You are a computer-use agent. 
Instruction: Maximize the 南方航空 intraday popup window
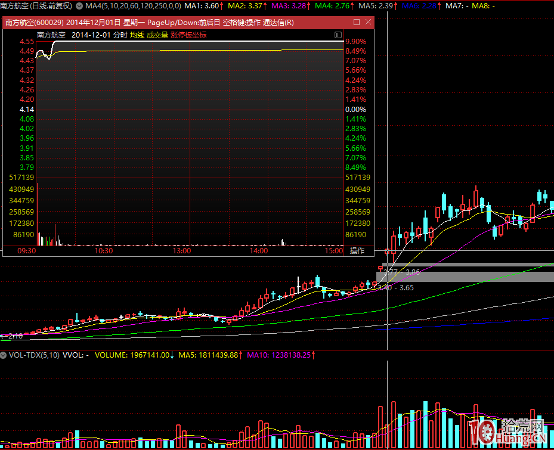click(357, 22)
